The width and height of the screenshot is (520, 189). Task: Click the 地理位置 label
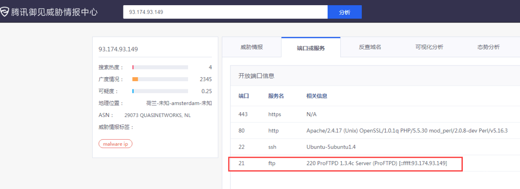click(x=110, y=103)
